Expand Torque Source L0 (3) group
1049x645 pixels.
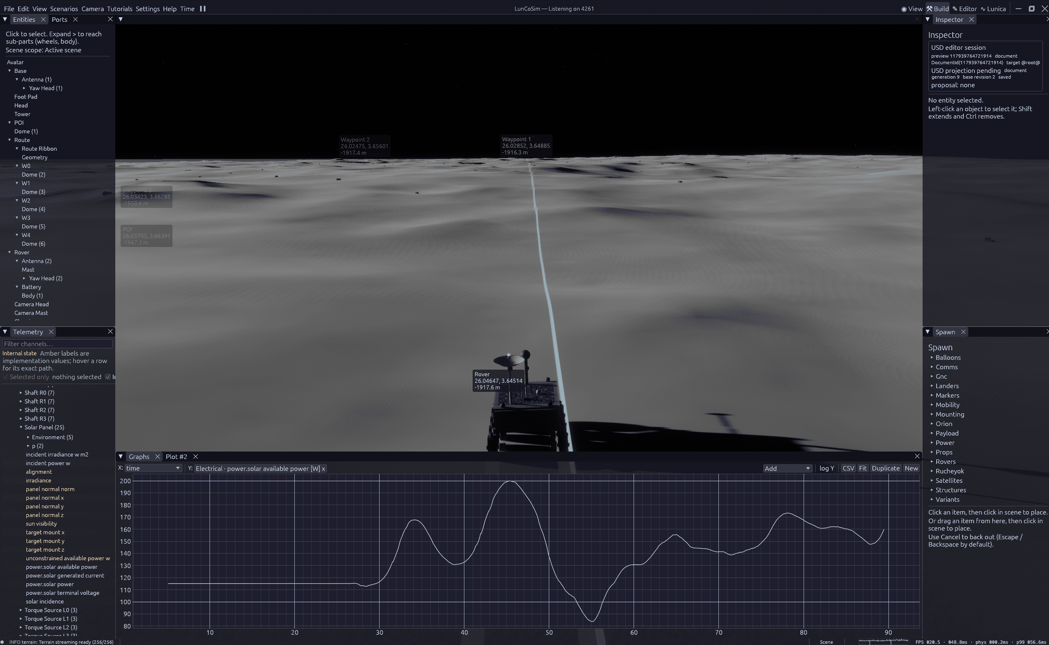click(21, 610)
